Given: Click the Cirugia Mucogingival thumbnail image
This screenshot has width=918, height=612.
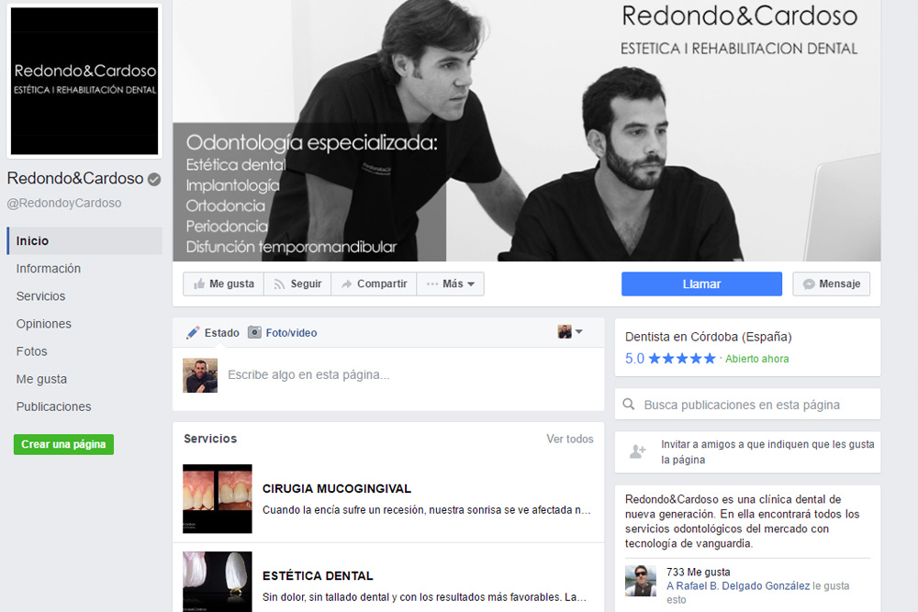Looking at the screenshot, I should [218, 498].
